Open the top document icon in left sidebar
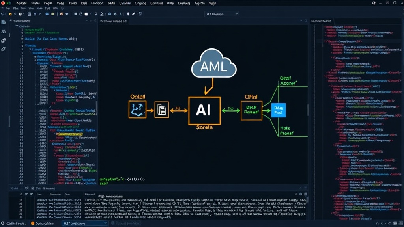Viewport: 404px width, 227px height. click(3, 22)
